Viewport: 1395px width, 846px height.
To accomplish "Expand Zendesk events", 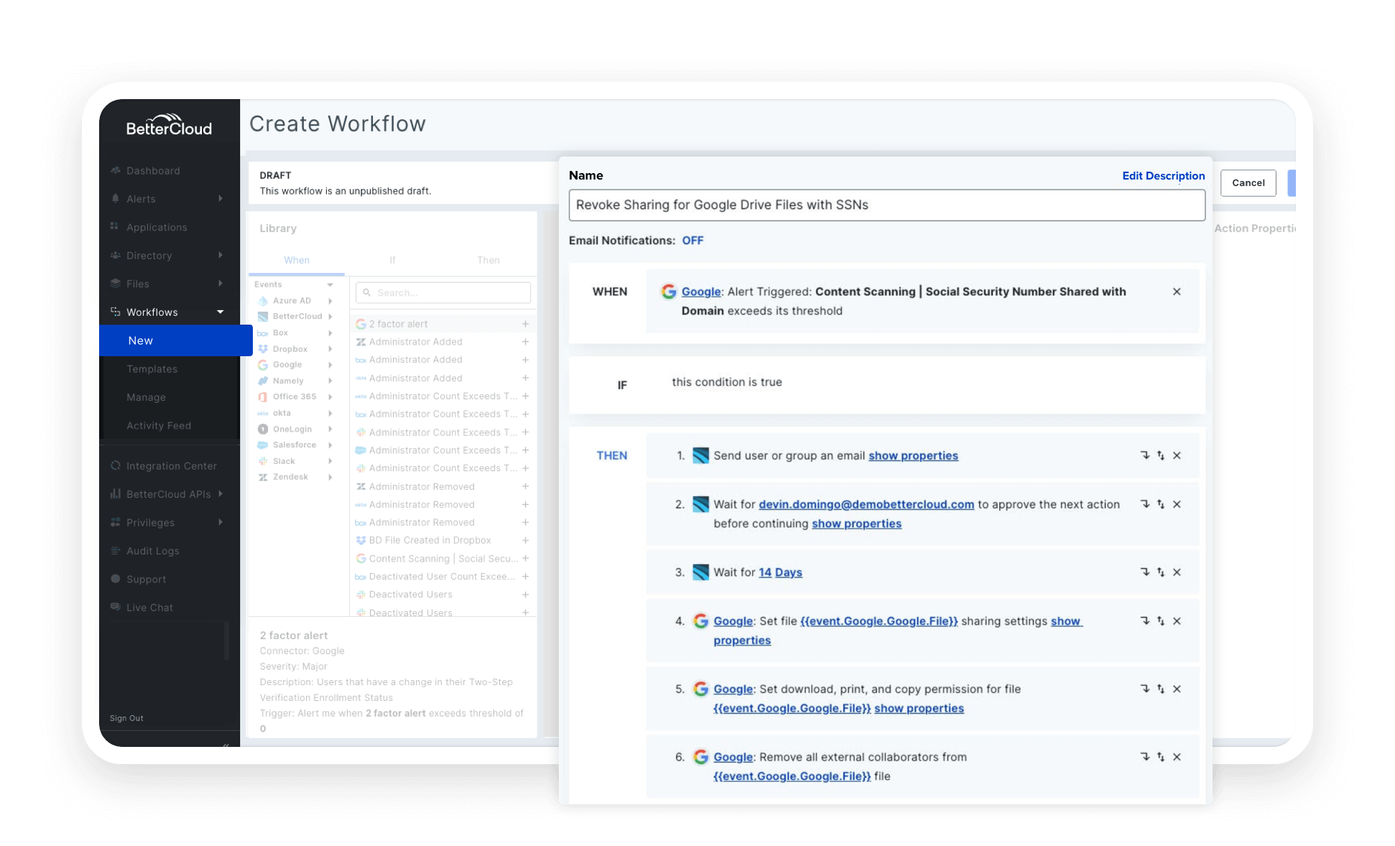I will [330, 477].
